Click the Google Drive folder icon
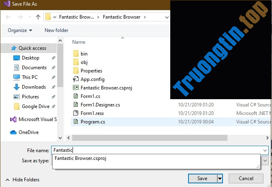 [17, 106]
